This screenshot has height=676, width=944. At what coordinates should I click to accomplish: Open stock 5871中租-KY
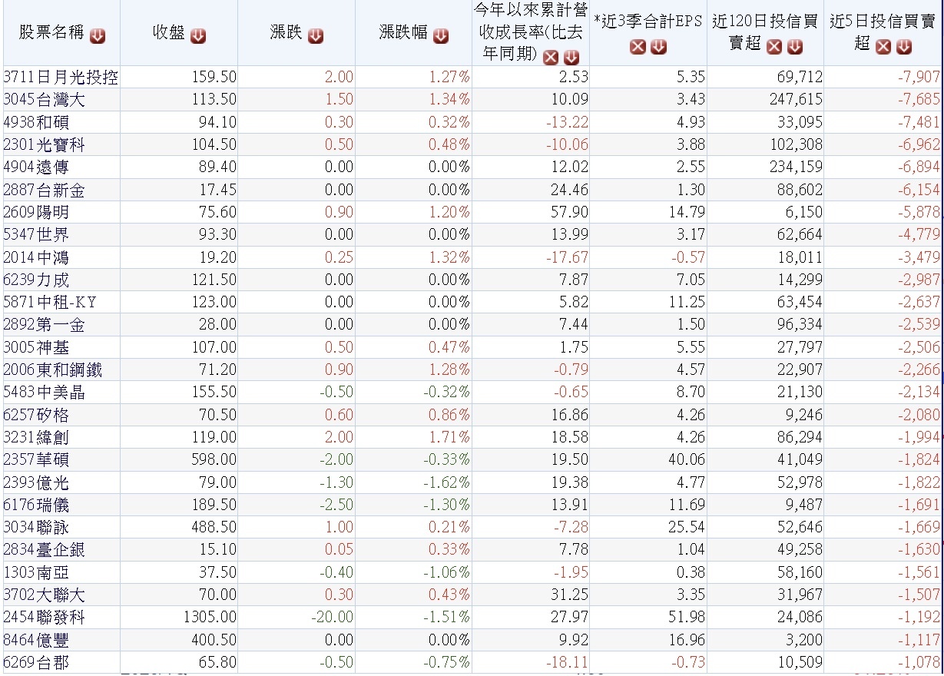[x=50, y=302]
